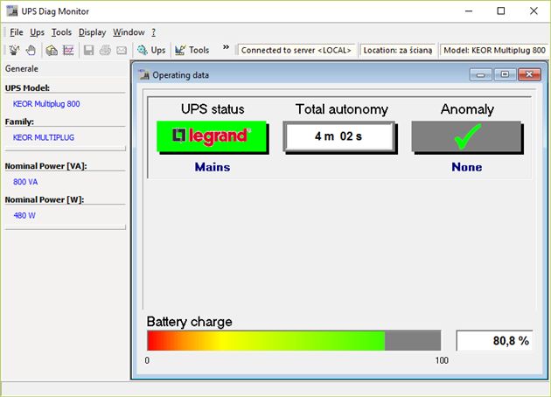This screenshot has height=397, width=551.
Task: Click the green checkmark Anomaly indicator
Action: [467, 136]
